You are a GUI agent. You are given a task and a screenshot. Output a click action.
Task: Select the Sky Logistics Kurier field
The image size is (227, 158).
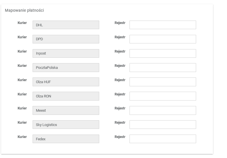click(x=66, y=125)
